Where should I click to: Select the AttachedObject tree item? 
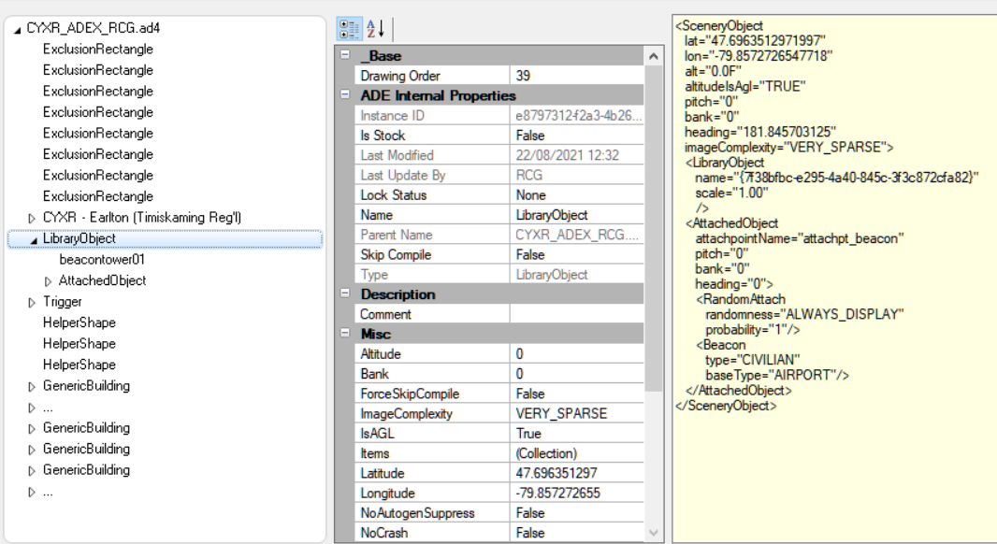point(102,280)
